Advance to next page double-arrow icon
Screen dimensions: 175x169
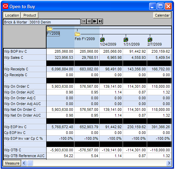95,21
